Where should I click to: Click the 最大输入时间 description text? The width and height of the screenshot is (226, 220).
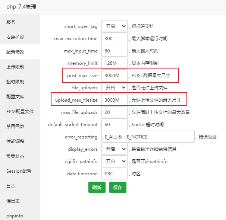[x=145, y=51]
